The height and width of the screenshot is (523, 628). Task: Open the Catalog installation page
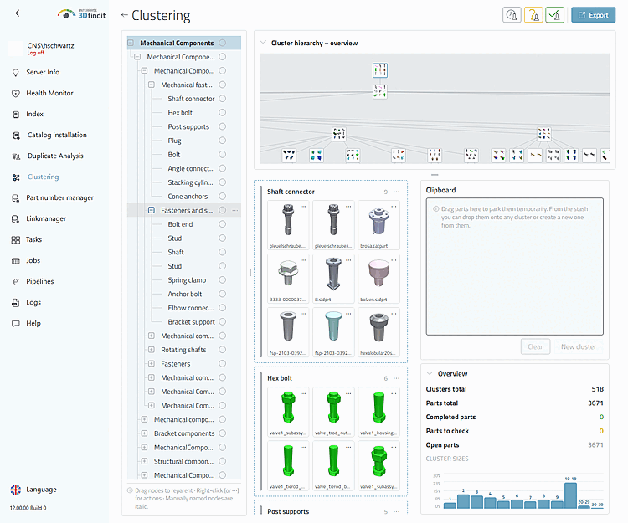coord(57,136)
